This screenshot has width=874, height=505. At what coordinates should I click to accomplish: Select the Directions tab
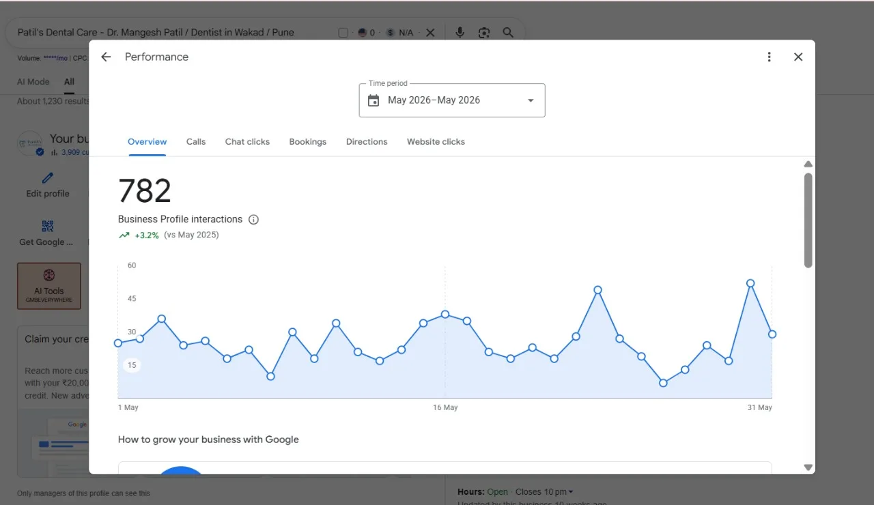click(367, 142)
